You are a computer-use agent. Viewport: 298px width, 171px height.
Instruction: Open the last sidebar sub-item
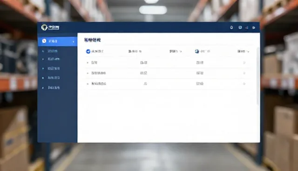54,87
